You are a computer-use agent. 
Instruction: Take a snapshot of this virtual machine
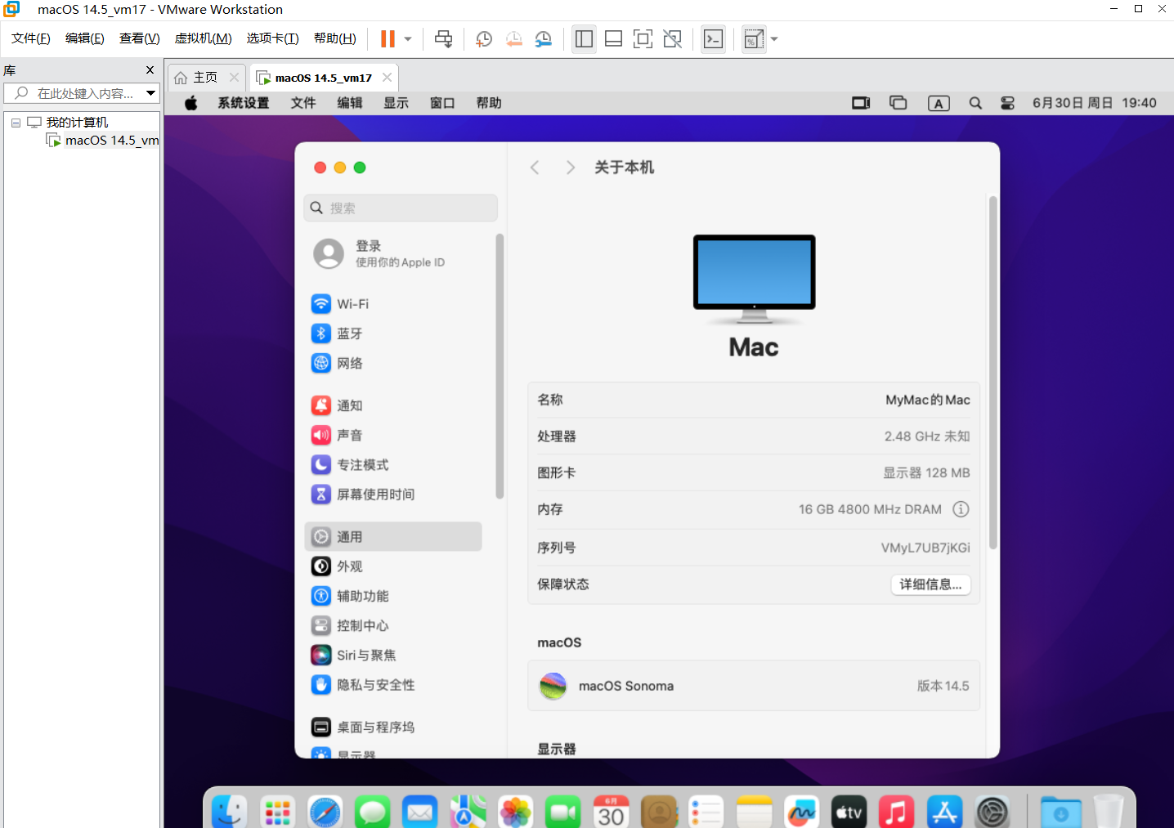pos(484,39)
